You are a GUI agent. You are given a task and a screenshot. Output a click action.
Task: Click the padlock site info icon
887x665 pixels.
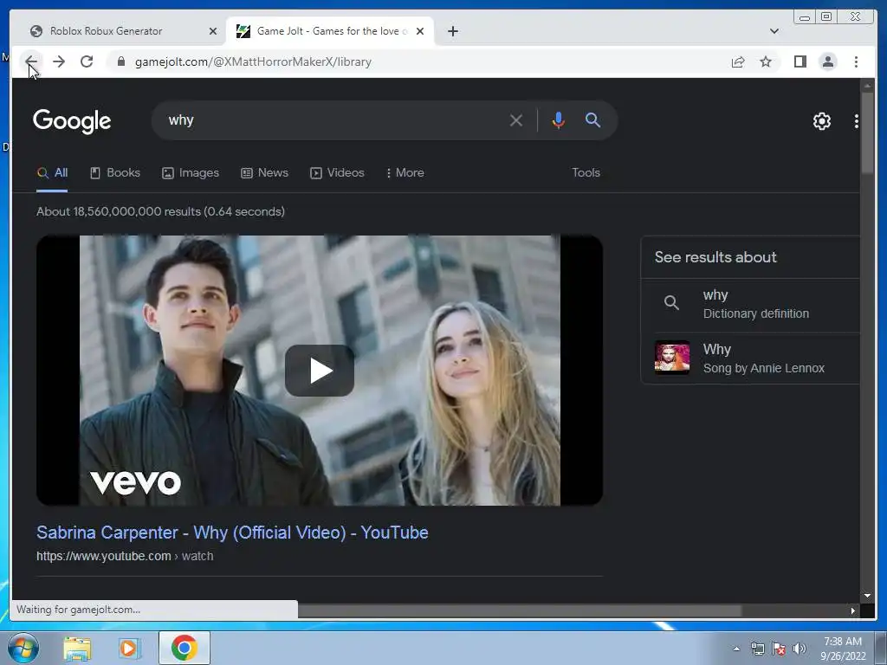(x=121, y=61)
